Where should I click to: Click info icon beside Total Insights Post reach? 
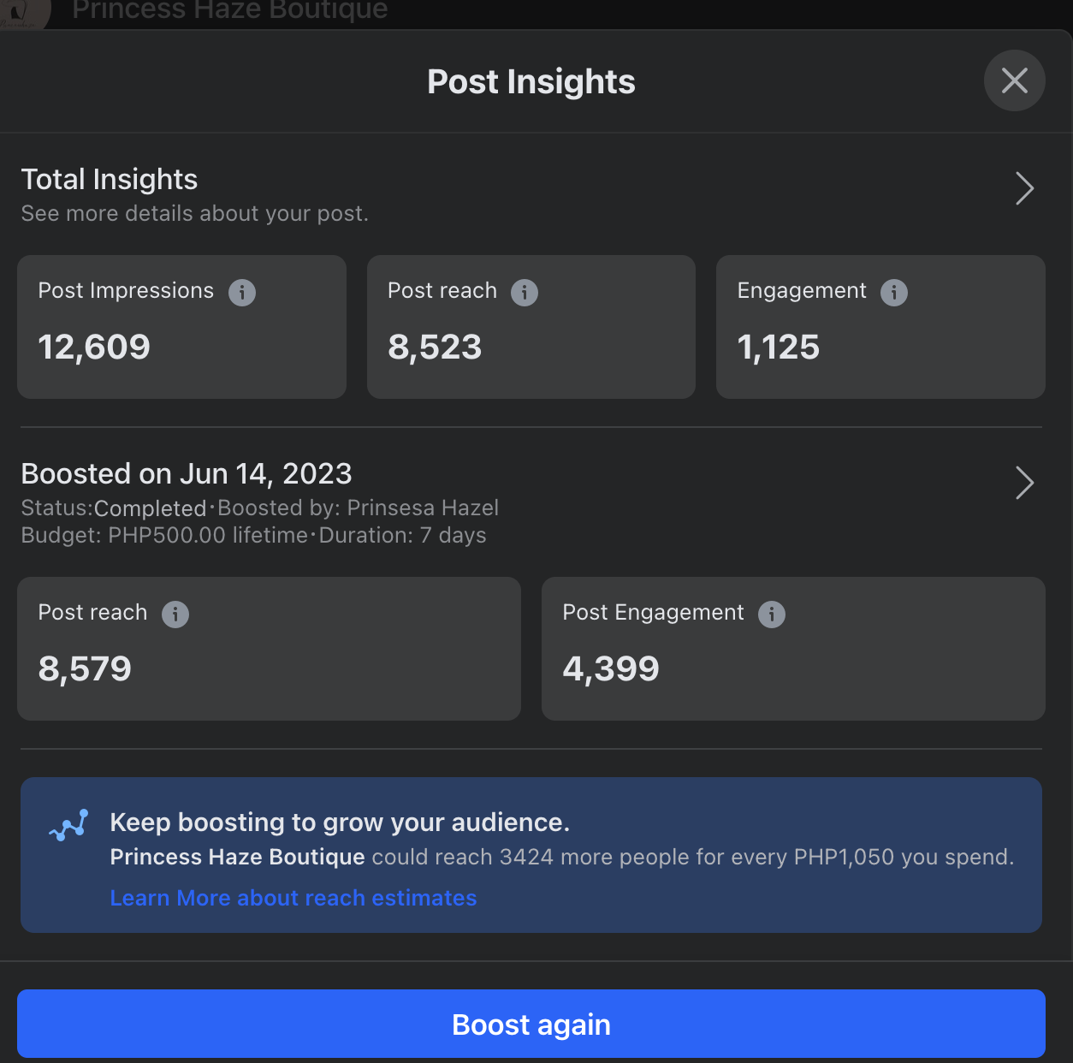[525, 293]
